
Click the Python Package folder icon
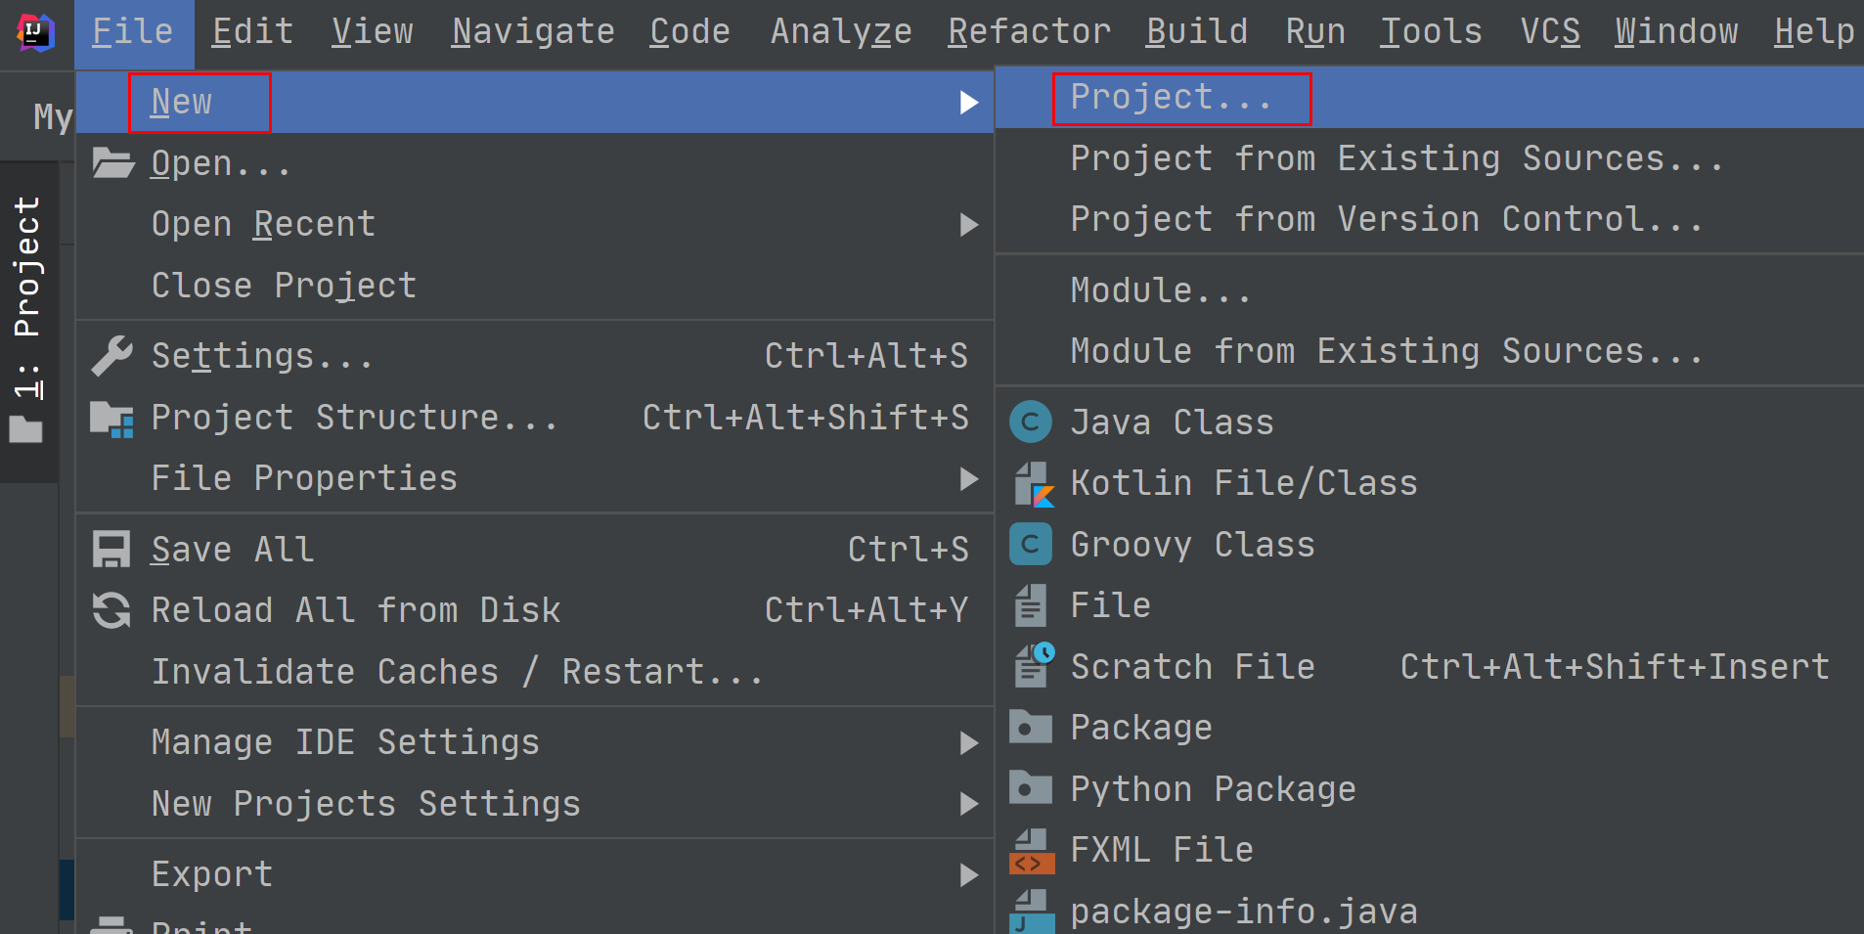1030,788
